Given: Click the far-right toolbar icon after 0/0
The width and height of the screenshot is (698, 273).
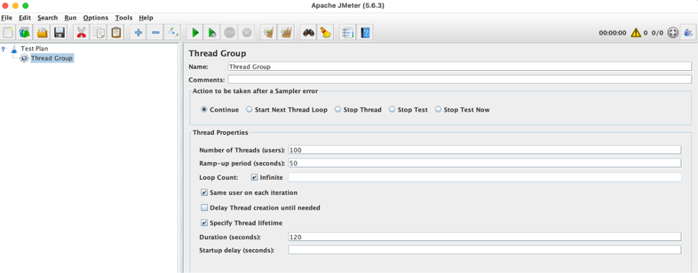Looking at the screenshot, I should [688, 33].
